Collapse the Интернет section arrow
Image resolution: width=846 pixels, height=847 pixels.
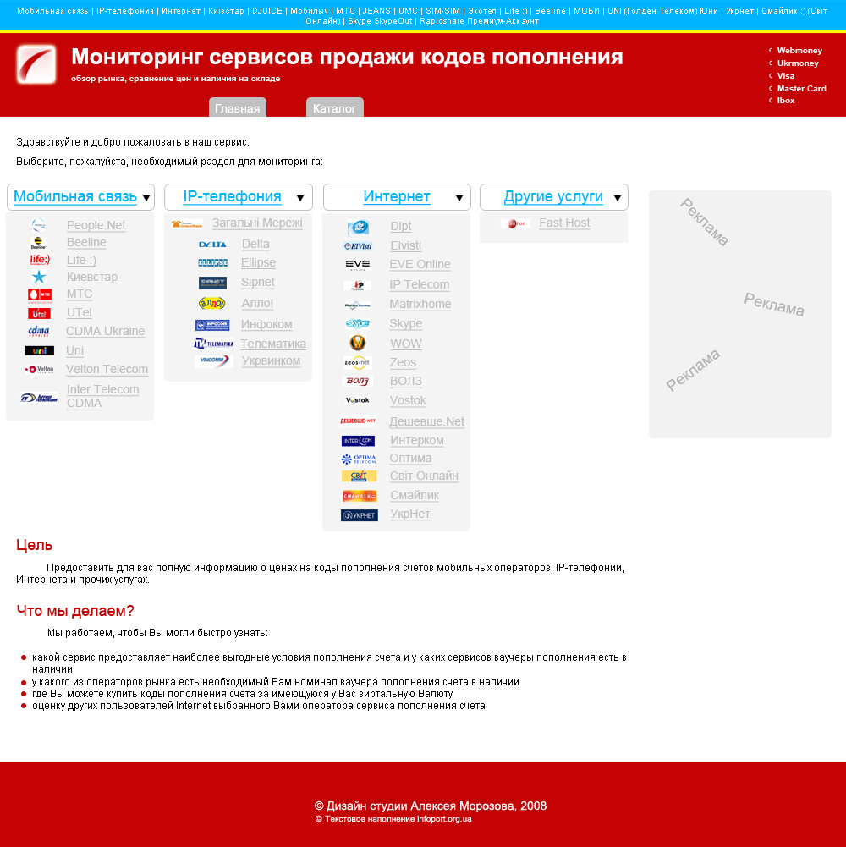[459, 198]
